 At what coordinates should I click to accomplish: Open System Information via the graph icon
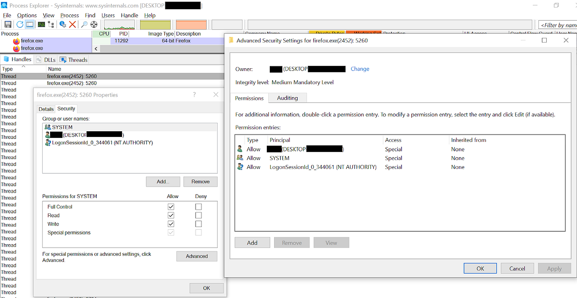(40, 24)
